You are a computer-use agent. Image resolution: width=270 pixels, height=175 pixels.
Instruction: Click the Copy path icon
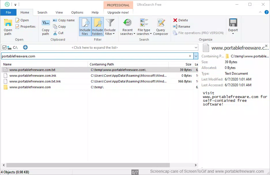[46, 23]
